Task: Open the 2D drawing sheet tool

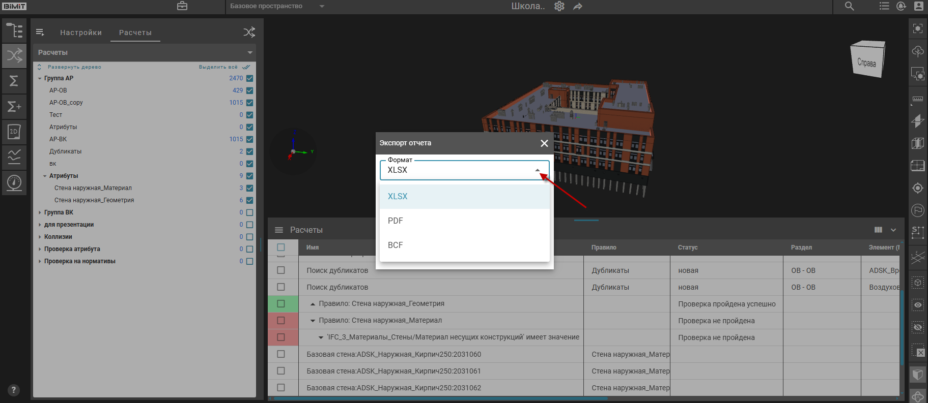Action: tap(14, 132)
